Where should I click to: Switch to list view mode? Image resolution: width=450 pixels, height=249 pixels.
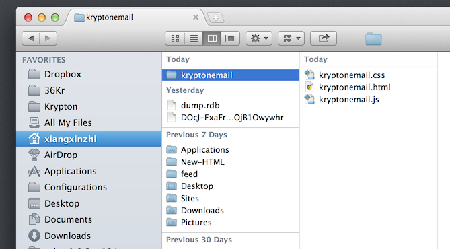194,38
